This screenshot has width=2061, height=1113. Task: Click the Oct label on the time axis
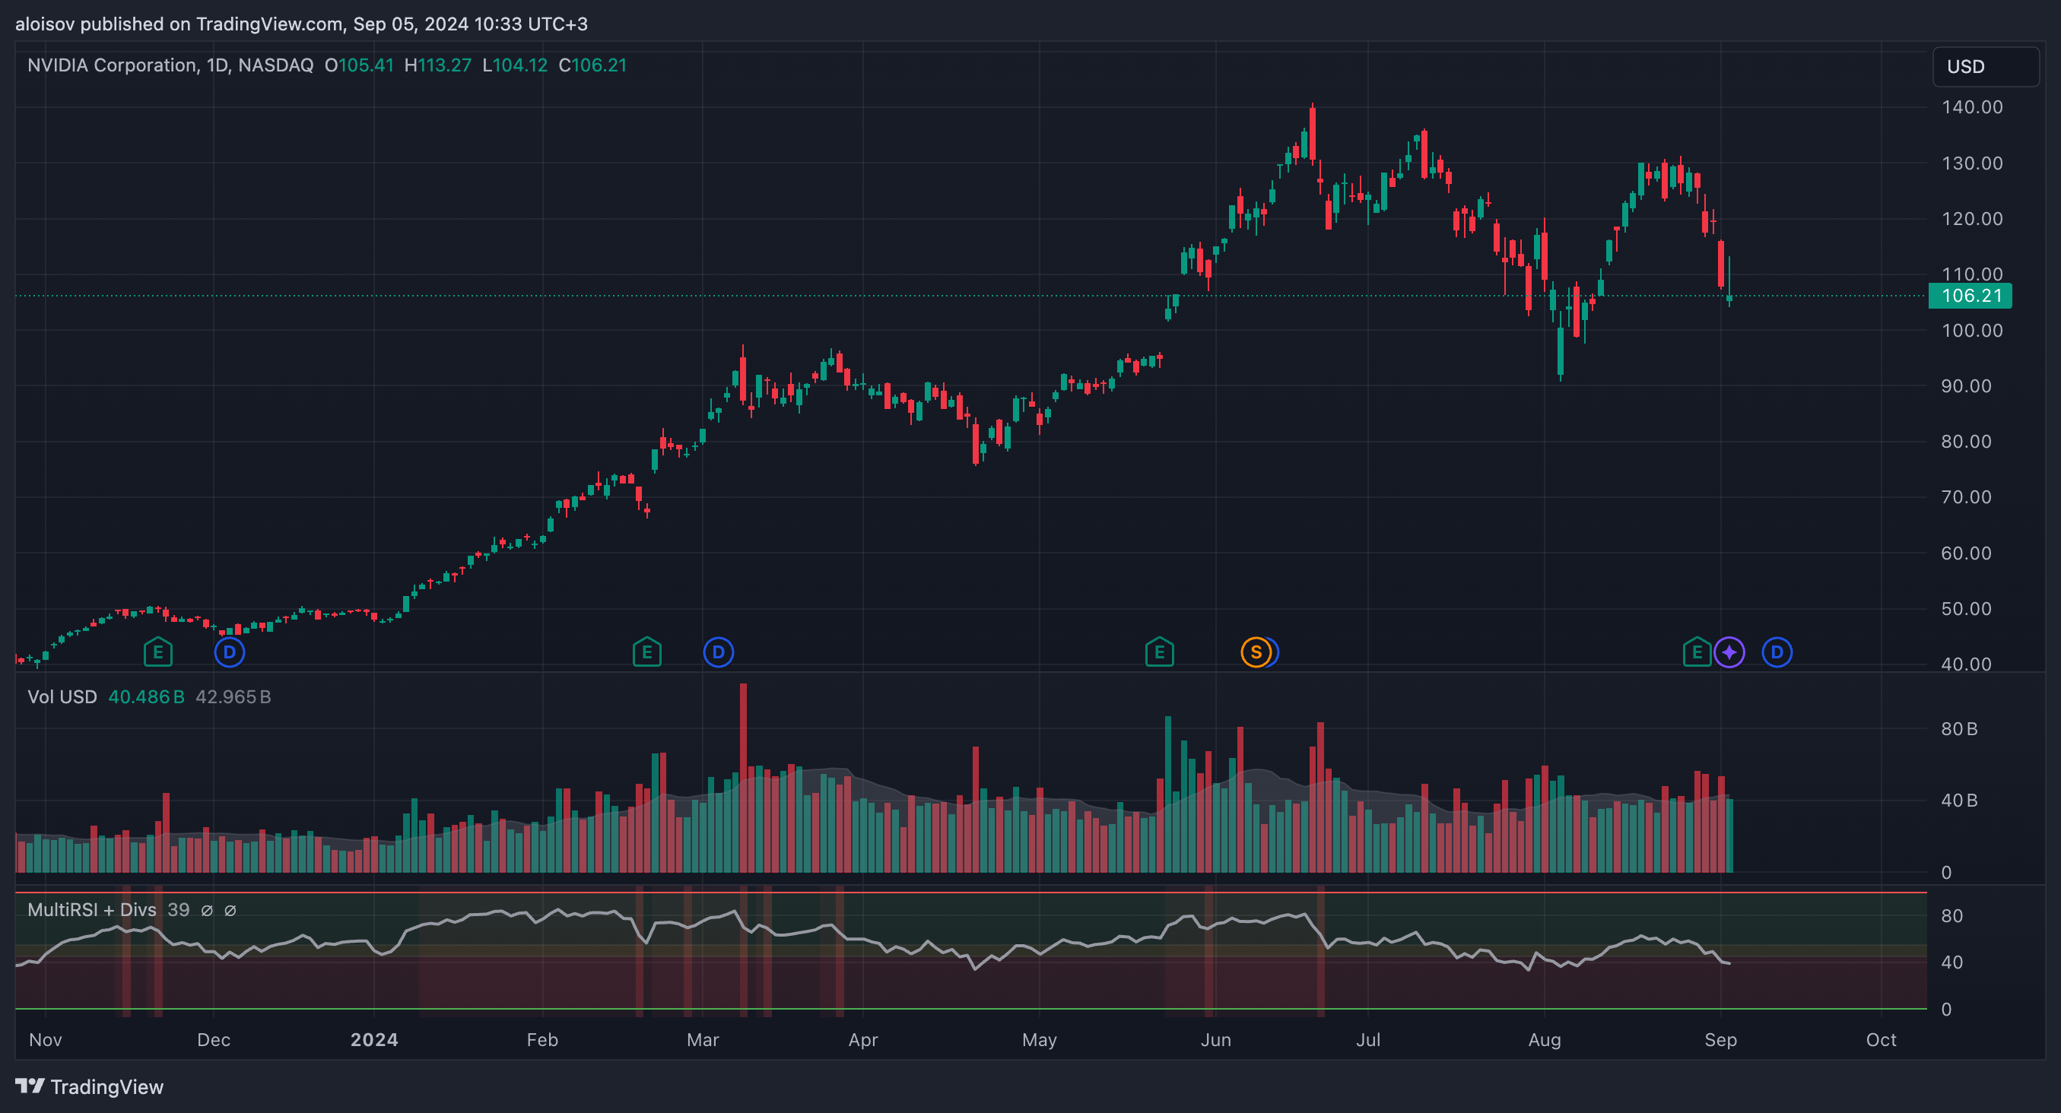click(x=1882, y=1040)
